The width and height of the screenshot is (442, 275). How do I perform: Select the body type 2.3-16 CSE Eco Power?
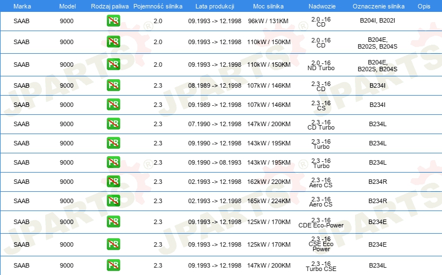321,244
